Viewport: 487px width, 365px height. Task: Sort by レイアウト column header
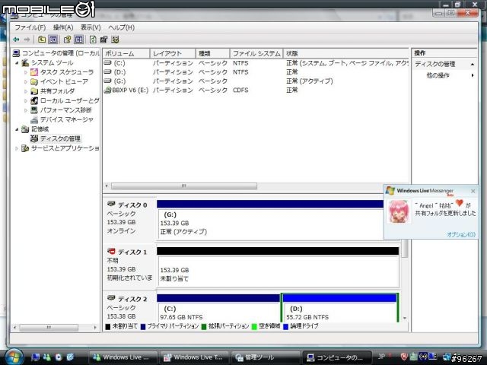(x=173, y=53)
